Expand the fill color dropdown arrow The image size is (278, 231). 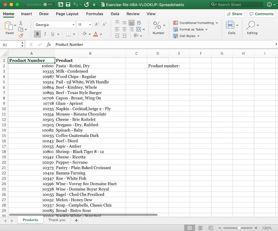[x=90, y=34]
